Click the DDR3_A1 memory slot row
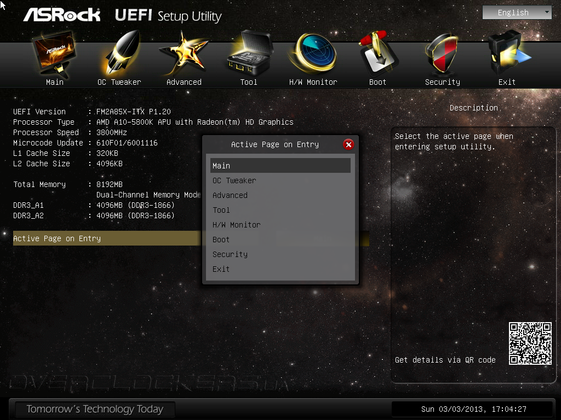The image size is (561, 420). pos(94,206)
